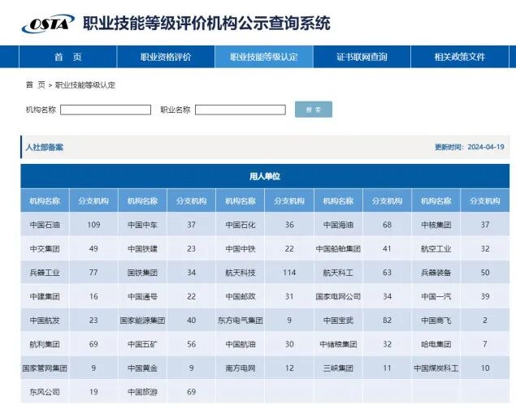This screenshot has width=516, height=409.
Task: Open the 东方电气集团 institution entry
Action: click(241, 321)
